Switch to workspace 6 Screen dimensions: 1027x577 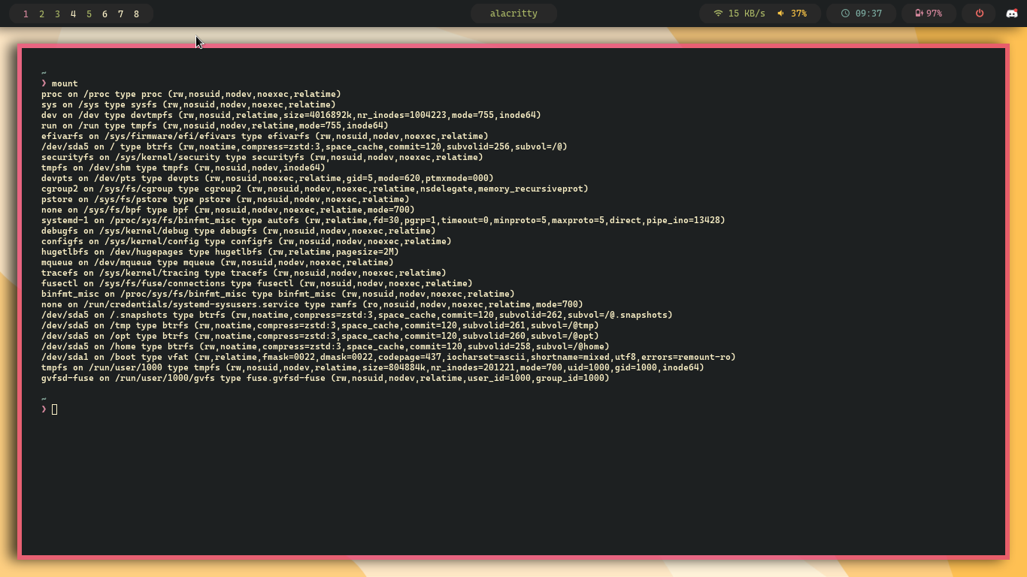click(105, 14)
